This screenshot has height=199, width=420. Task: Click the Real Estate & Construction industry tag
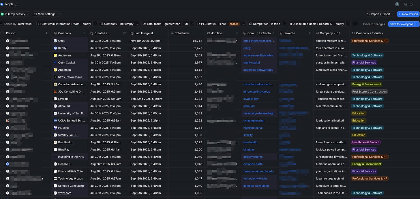click(369, 91)
